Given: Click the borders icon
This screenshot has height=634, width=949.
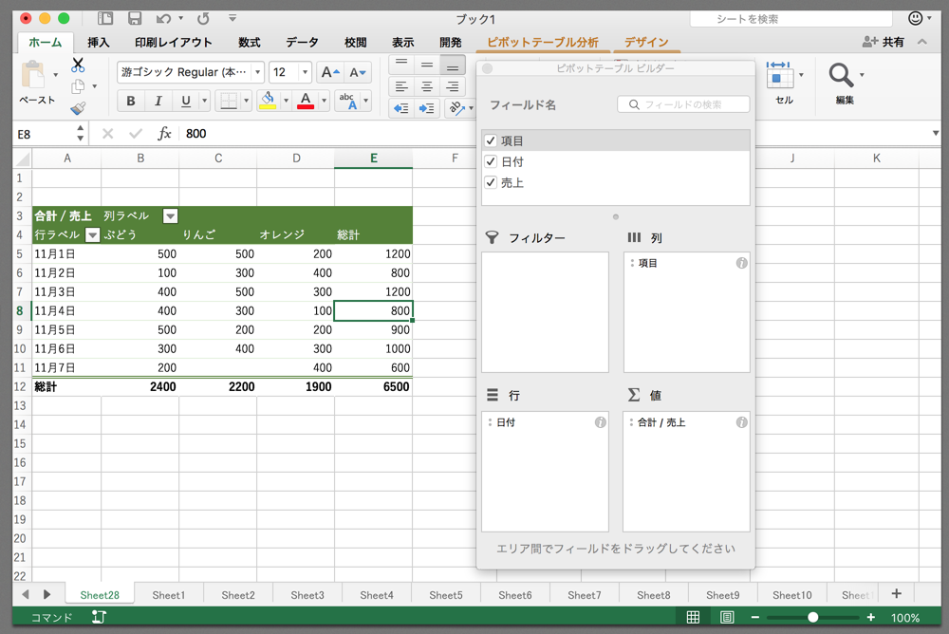Looking at the screenshot, I should coord(228,102).
